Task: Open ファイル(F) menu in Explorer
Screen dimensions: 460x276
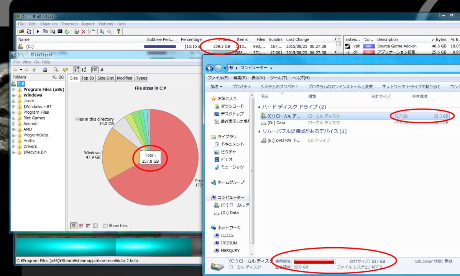Action: pyautogui.click(x=218, y=78)
